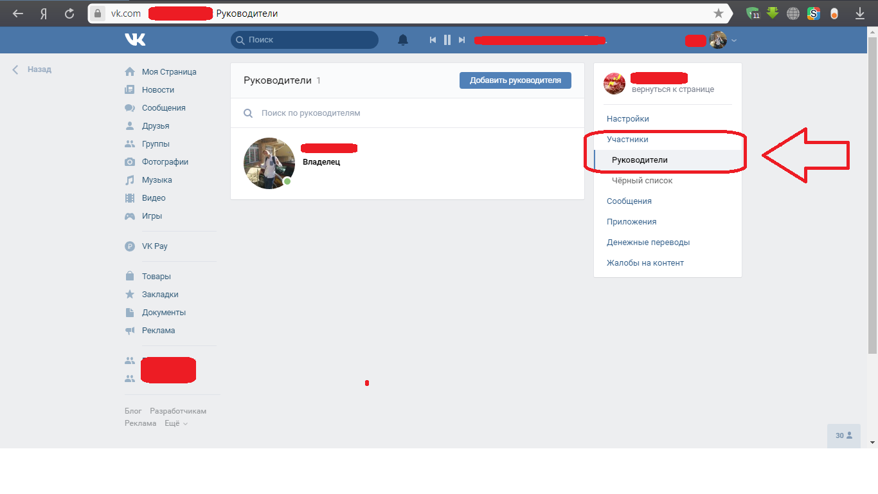Viewport: 878px width, 494px height.
Task: Click Реклама link in footer
Action: (x=140, y=423)
